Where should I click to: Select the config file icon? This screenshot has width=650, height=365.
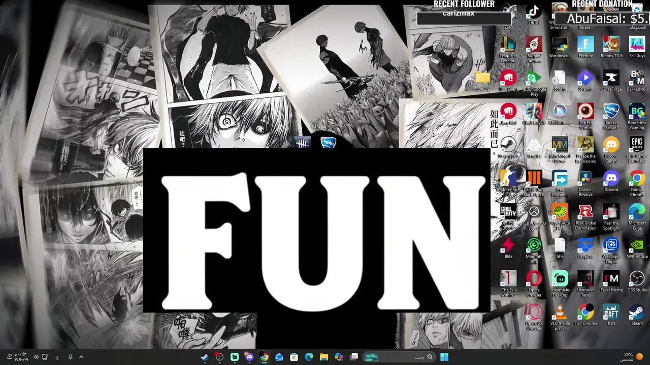point(560,81)
